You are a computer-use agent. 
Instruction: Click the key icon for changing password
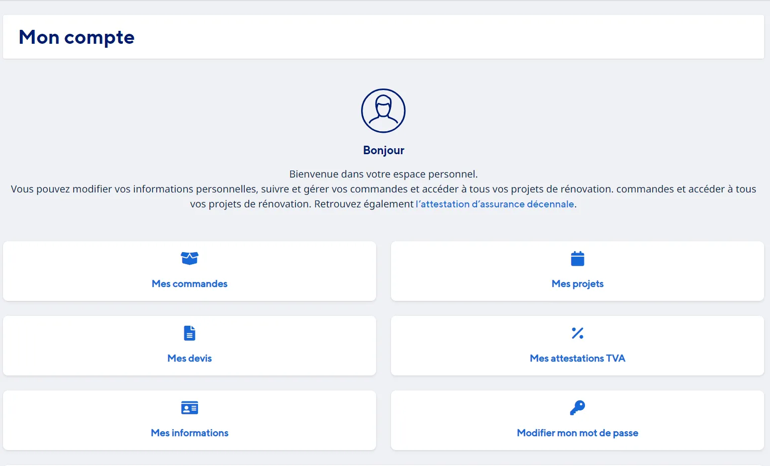pos(577,407)
